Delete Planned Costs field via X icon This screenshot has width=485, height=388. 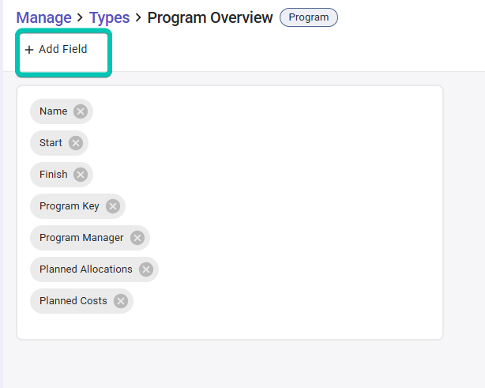[x=121, y=301]
